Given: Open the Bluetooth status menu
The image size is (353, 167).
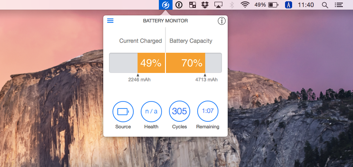Looking at the screenshot, I should 232,5.
